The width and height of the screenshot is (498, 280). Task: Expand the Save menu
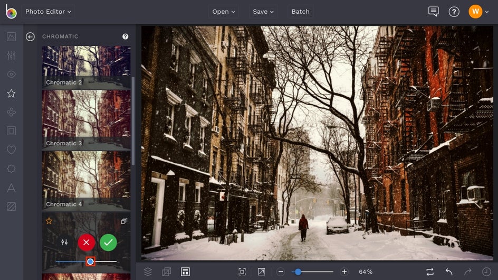263,12
